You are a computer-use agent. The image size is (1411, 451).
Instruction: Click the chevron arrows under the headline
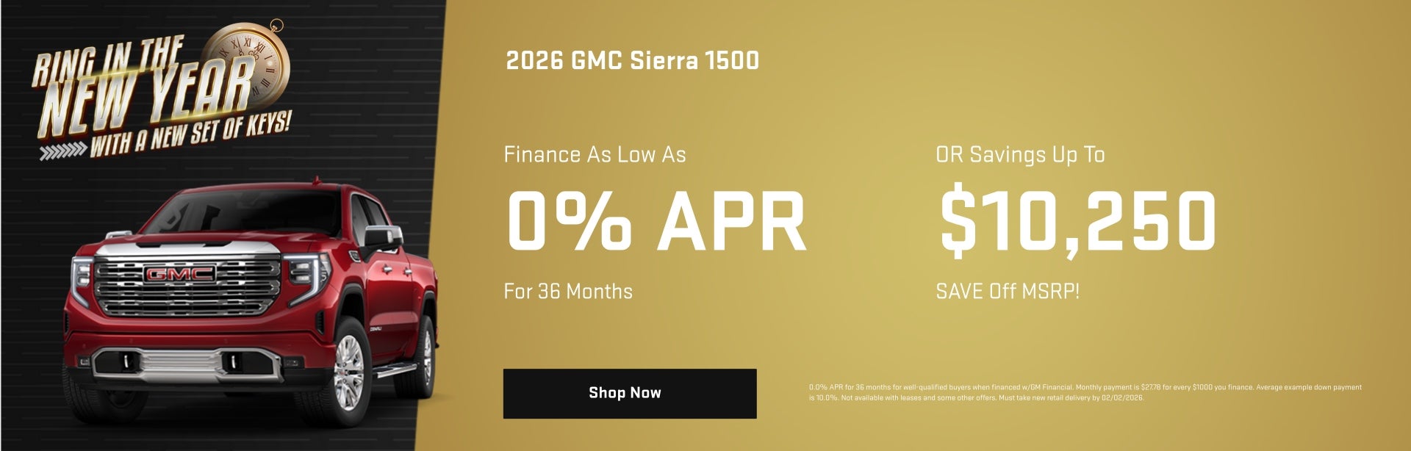tap(62, 151)
